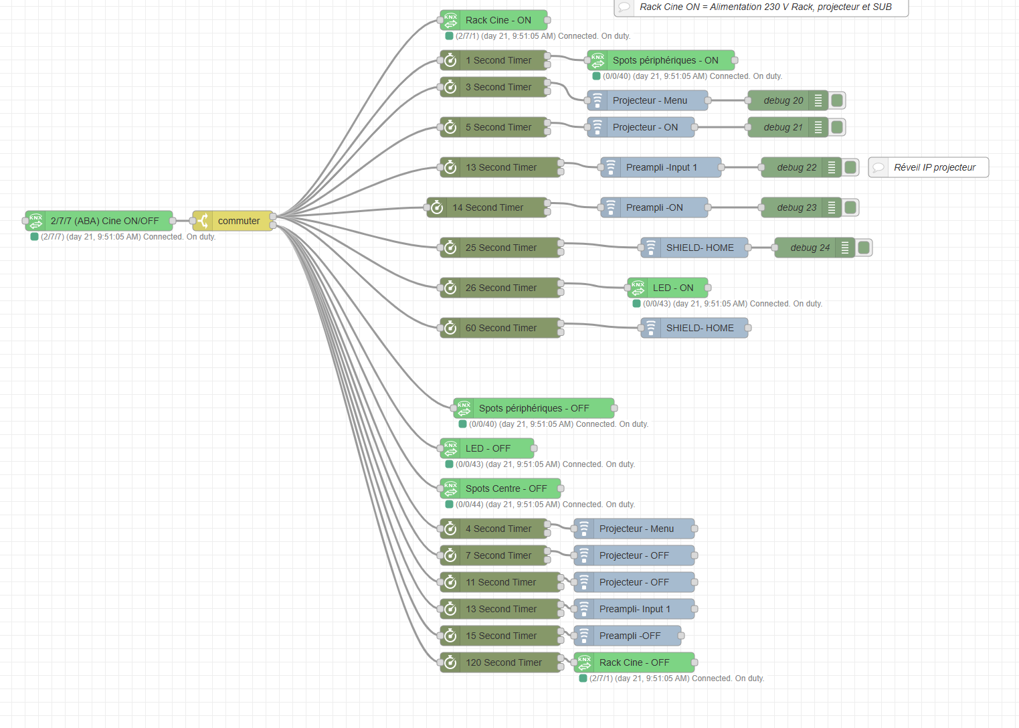Select the KNX icon of Rack Cine - ON
The height and width of the screenshot is (728, 1019).
coord(450,20)
